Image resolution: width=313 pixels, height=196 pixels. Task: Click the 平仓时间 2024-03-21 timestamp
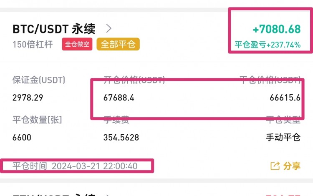[x=75, y=166]
